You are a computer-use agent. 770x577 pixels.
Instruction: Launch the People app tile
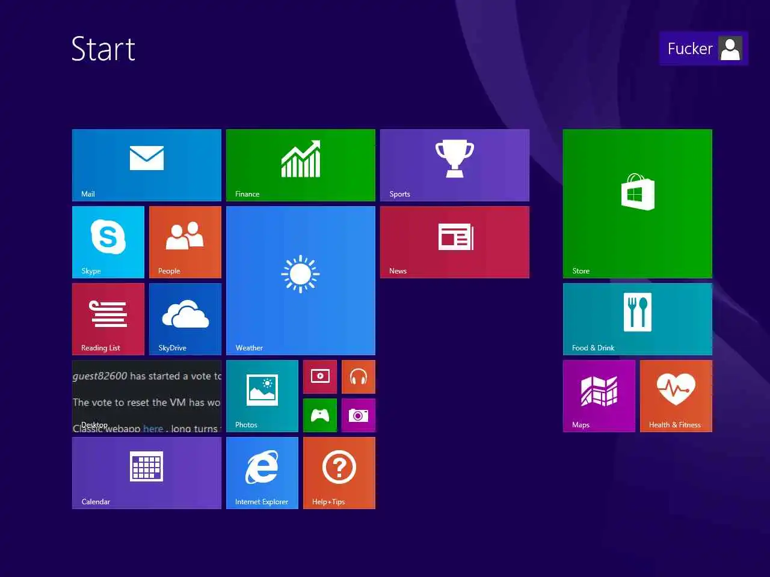click(185, 242)
